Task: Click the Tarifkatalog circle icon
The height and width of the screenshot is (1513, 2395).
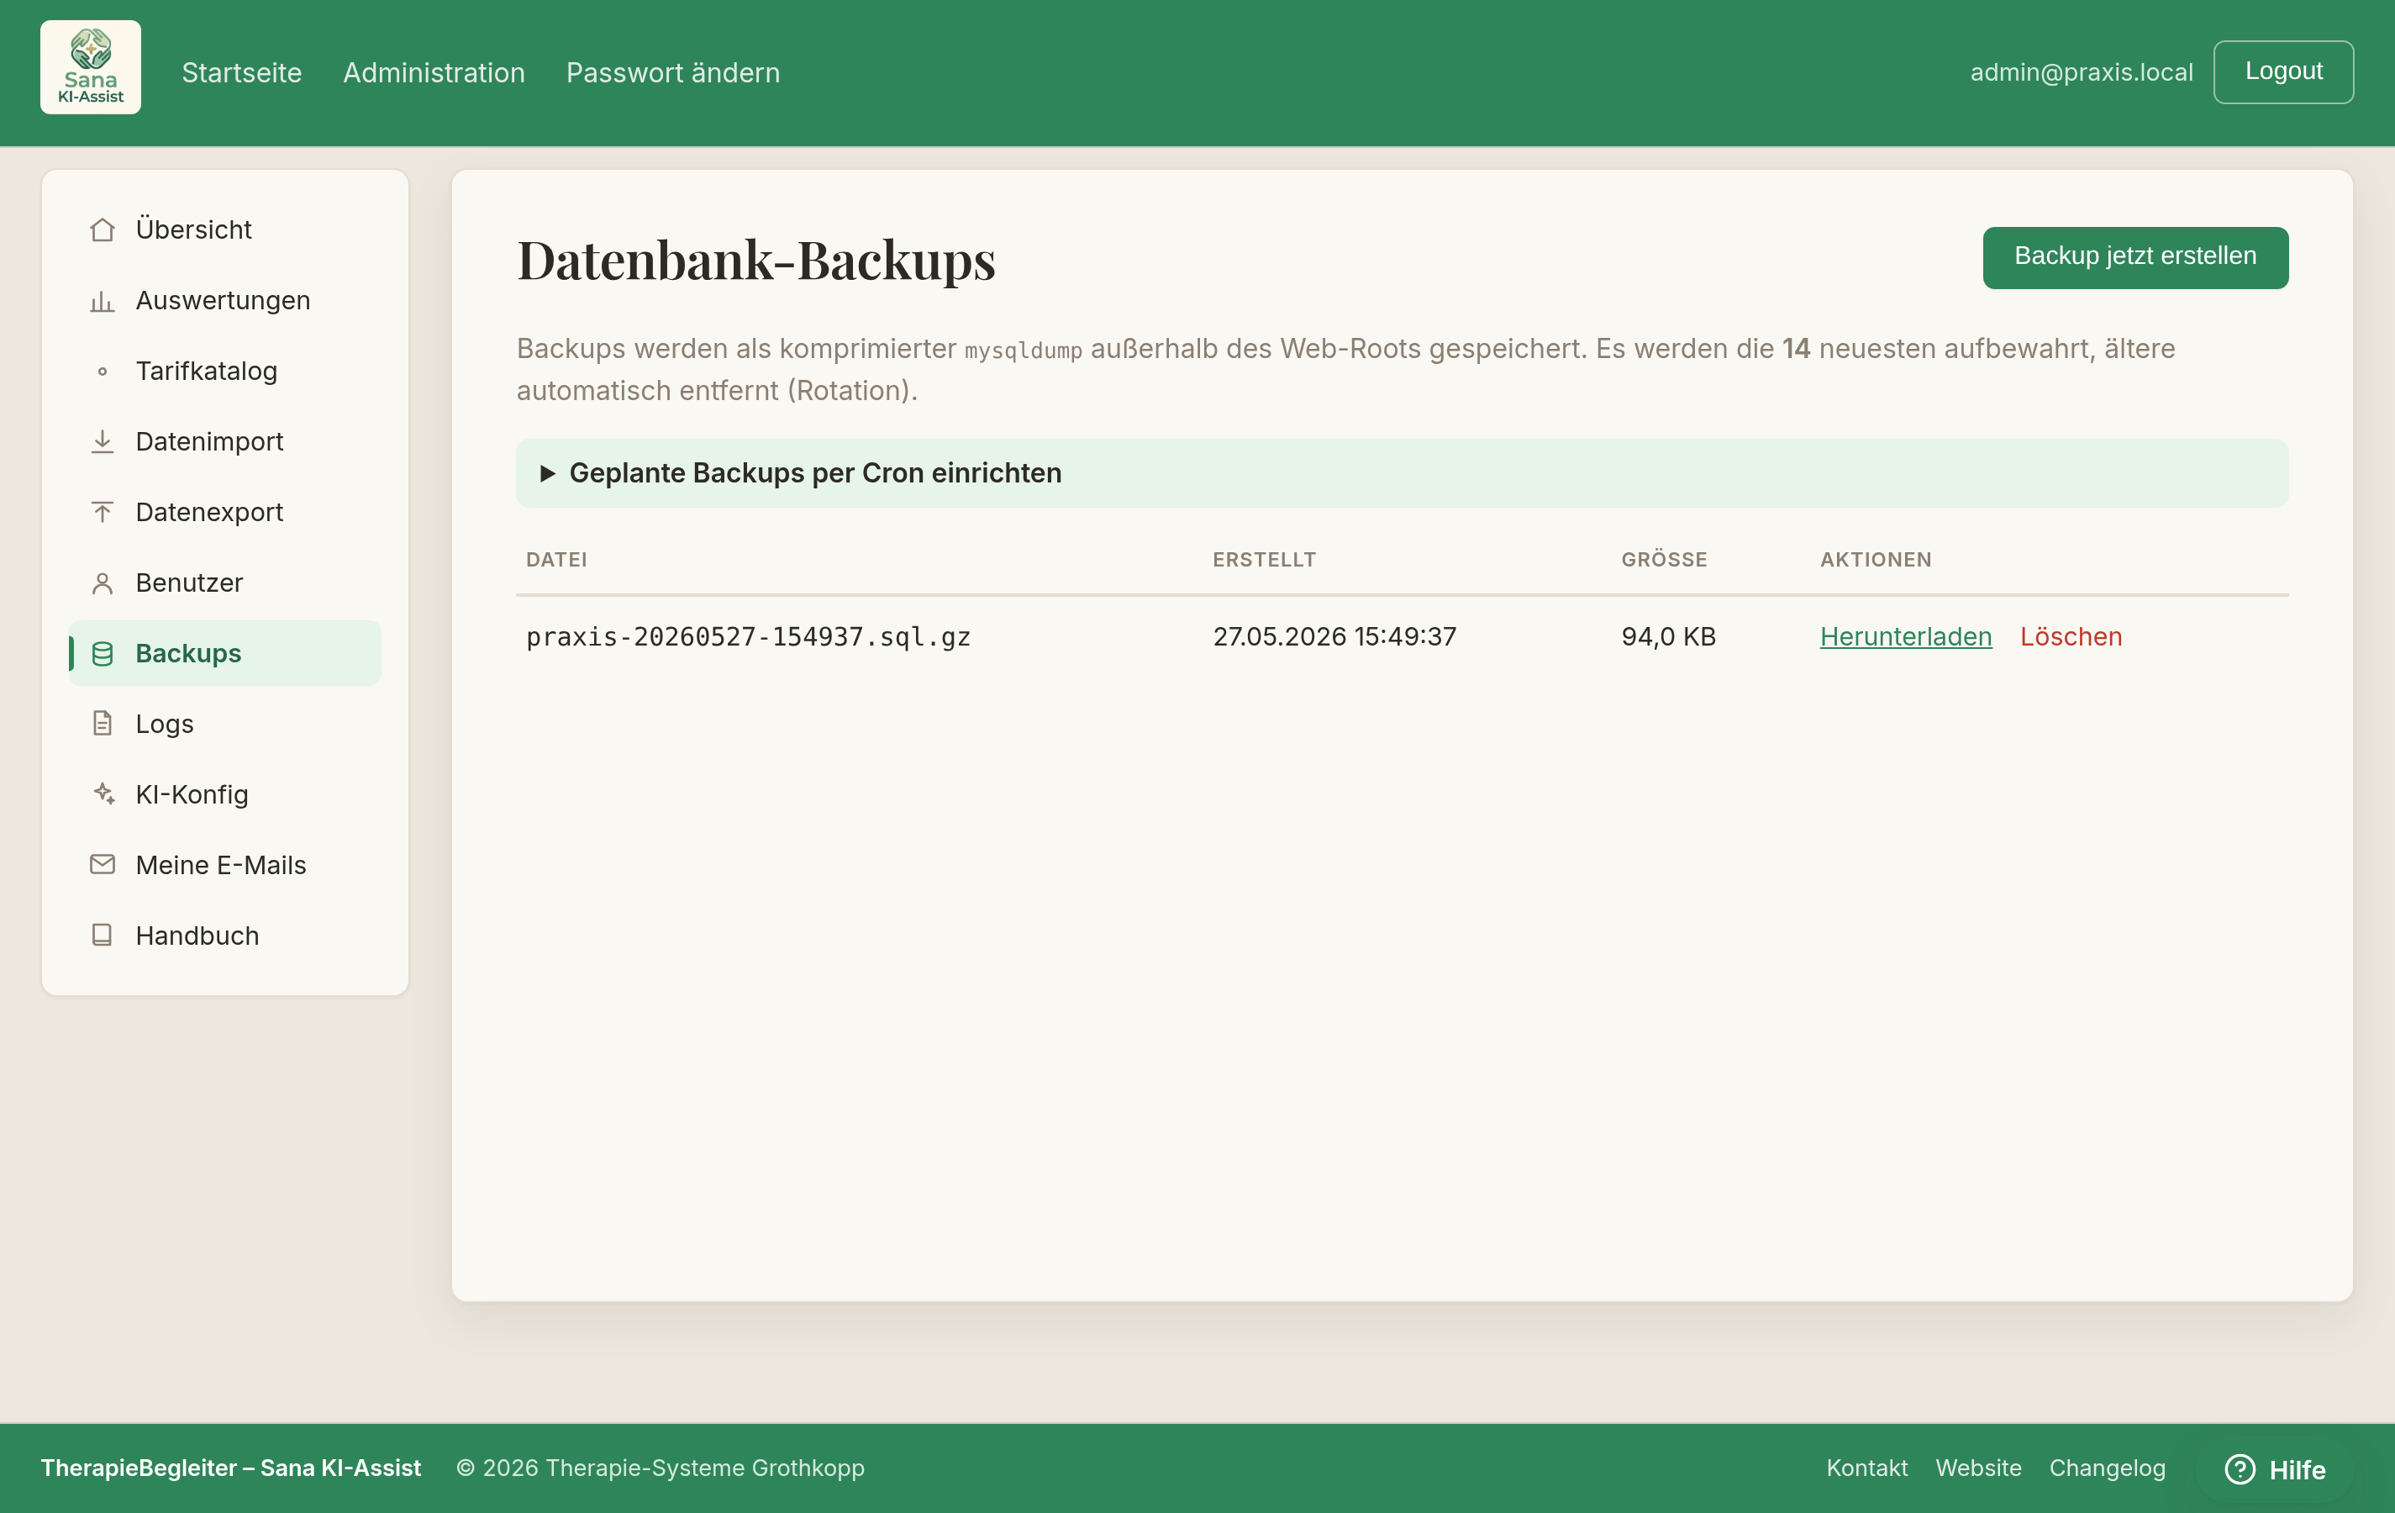Action: click(x=103, y=371)
